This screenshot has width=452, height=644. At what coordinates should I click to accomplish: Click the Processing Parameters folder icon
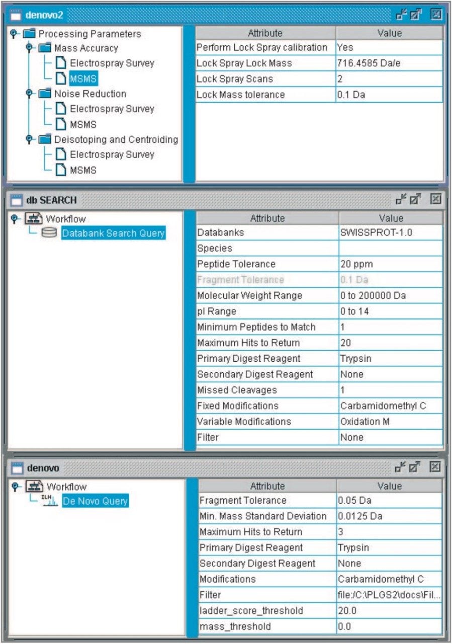coord(30,34)
